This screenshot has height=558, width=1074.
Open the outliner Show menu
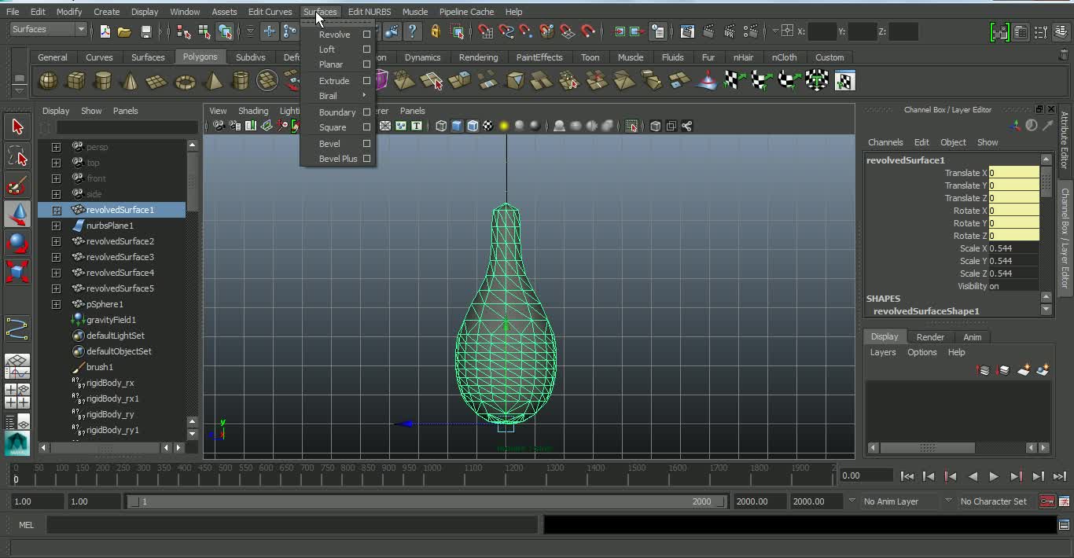[x=91, y=111]
